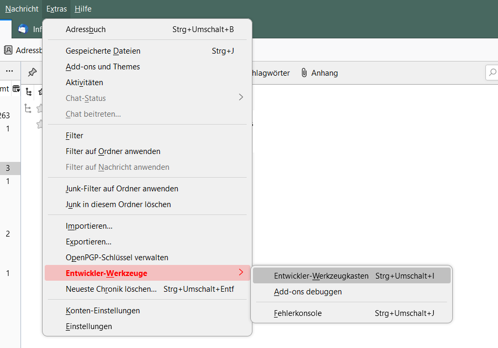
Task: Click the thread column header icon
Action: (x=28, y=91)
